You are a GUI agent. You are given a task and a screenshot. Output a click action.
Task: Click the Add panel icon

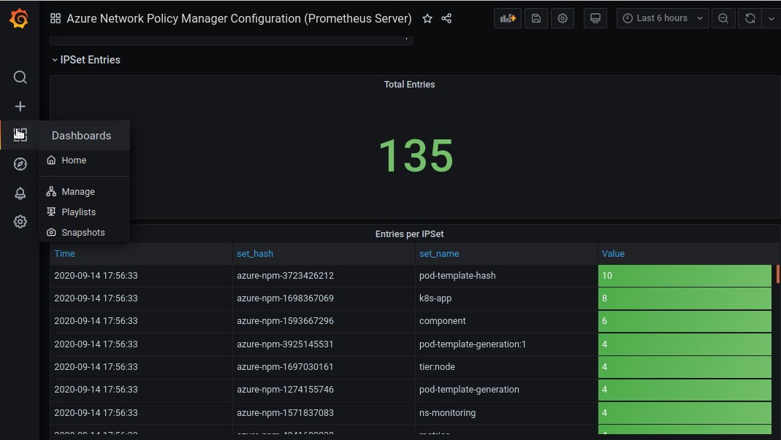[x=508, y=18]
